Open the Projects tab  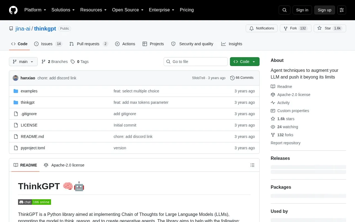[153, 44]
